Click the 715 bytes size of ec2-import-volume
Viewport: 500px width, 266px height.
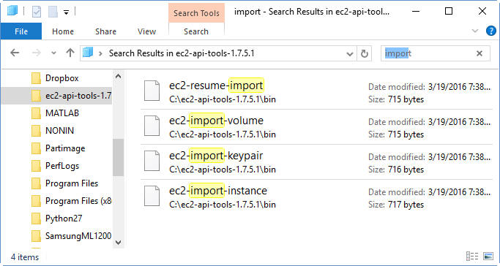pyautogui.click(x=406, y=134)
